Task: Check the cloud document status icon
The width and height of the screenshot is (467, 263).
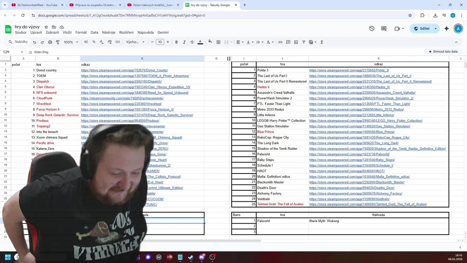Action: click(62, 27)
